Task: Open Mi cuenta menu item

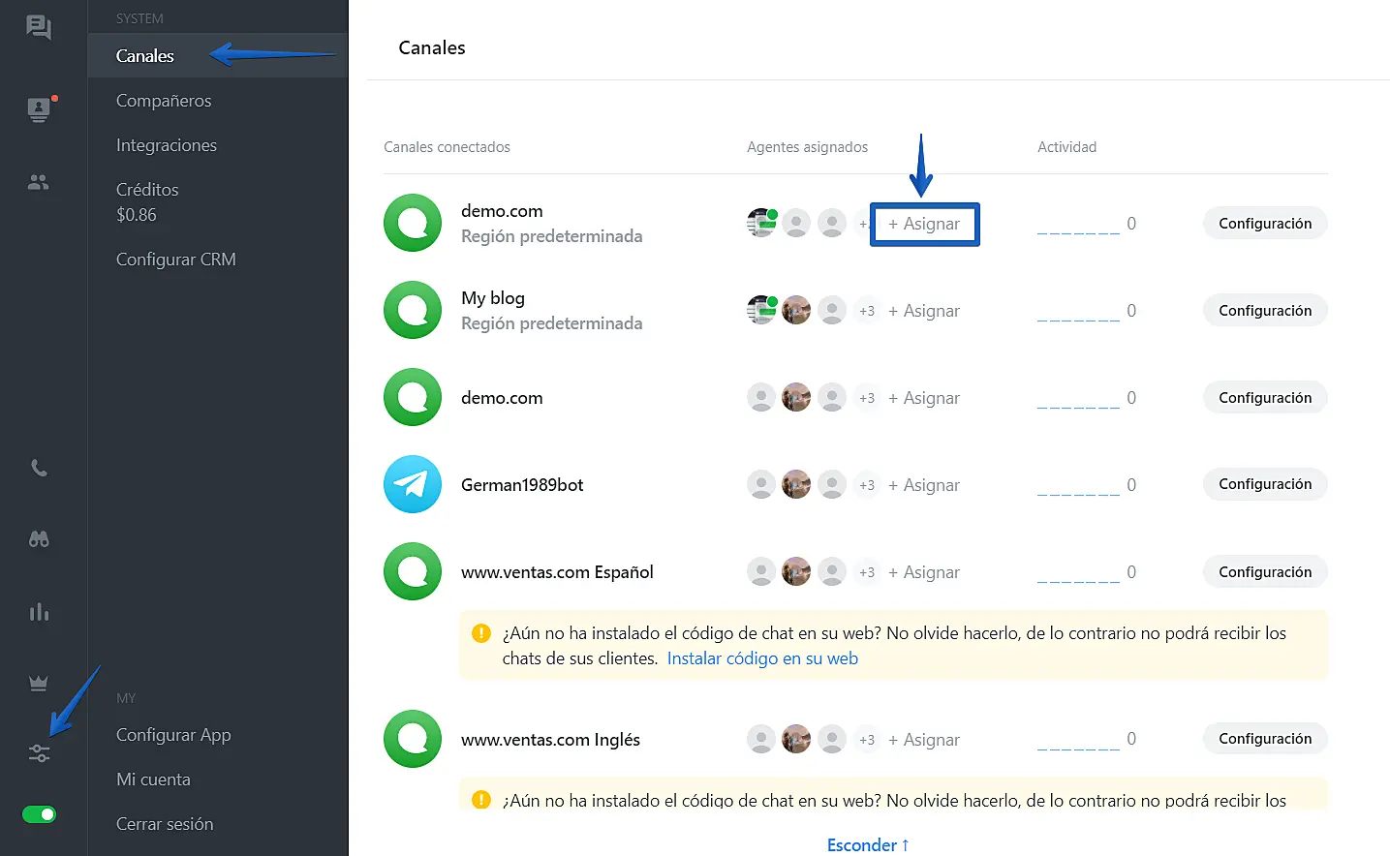Action: click(153, 780)
